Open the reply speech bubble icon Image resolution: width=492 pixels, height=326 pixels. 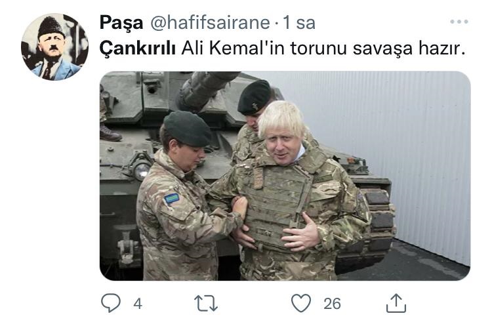[111, 303]
